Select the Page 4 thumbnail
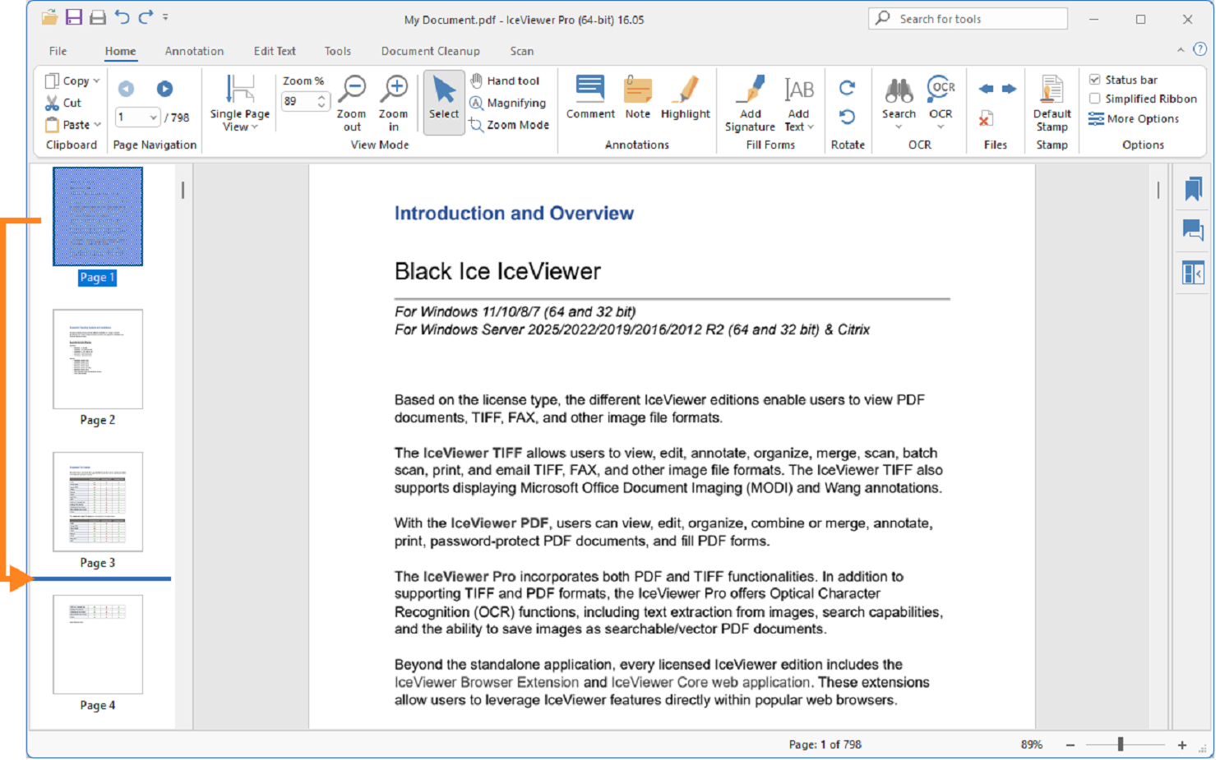 (98, 645)
